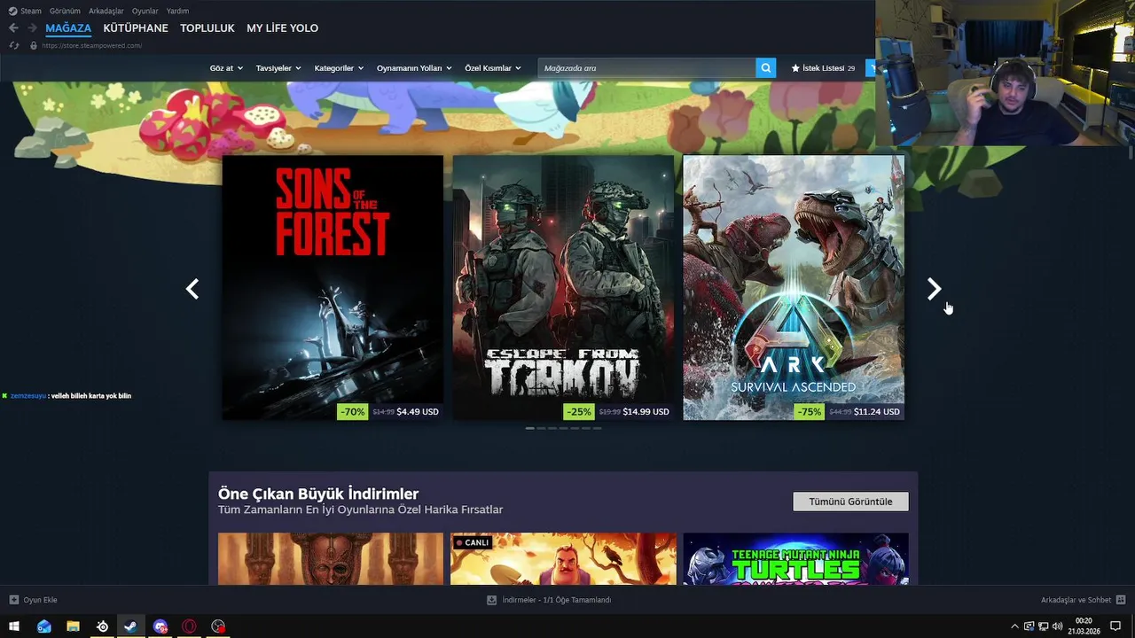The width and height of the screenshot is (1135, 638).
Task: Show next carousel games with right arrow
Action: (x=934, y=289)
